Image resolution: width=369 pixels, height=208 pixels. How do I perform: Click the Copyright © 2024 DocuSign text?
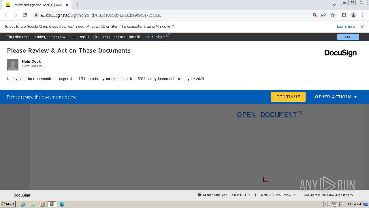326,195
